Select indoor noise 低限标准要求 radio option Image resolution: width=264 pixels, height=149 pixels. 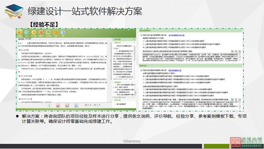click(144, 41)
